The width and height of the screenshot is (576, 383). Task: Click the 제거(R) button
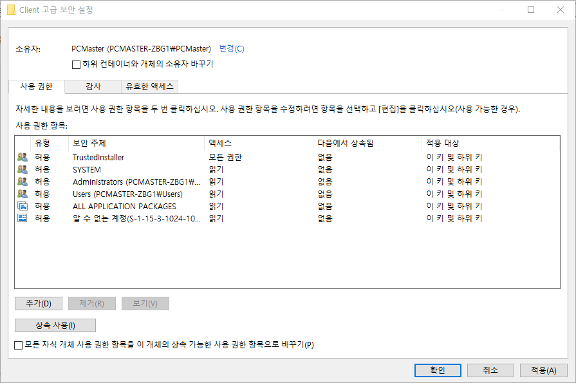pyautogui.click(x=92, y=304)
